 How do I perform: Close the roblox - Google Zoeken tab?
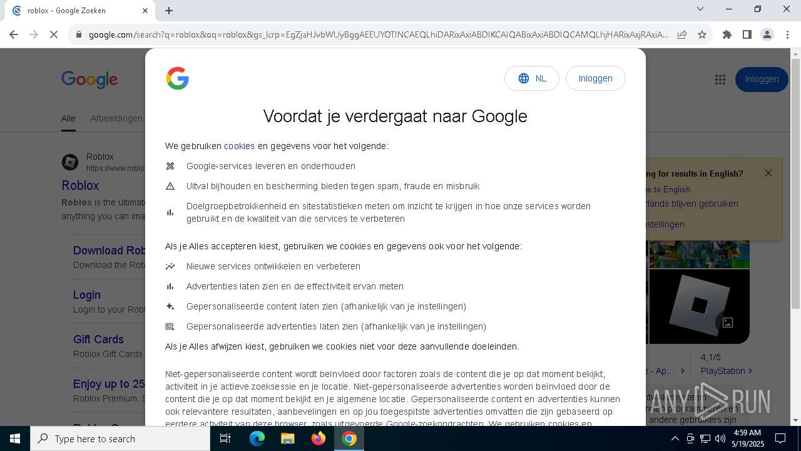click(x=145, y=11)
